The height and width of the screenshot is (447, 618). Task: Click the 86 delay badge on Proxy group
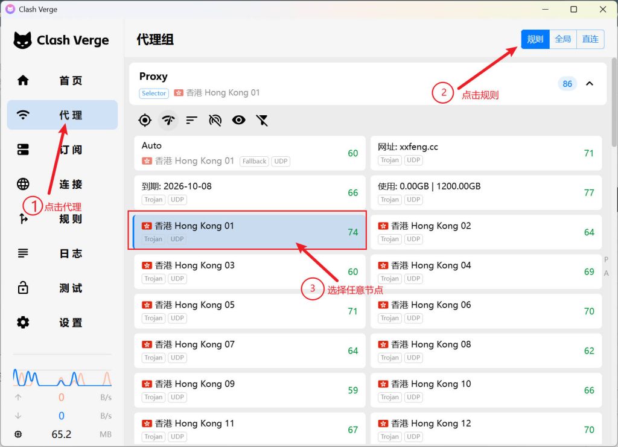pyautogui.click(x=567, y=84)
